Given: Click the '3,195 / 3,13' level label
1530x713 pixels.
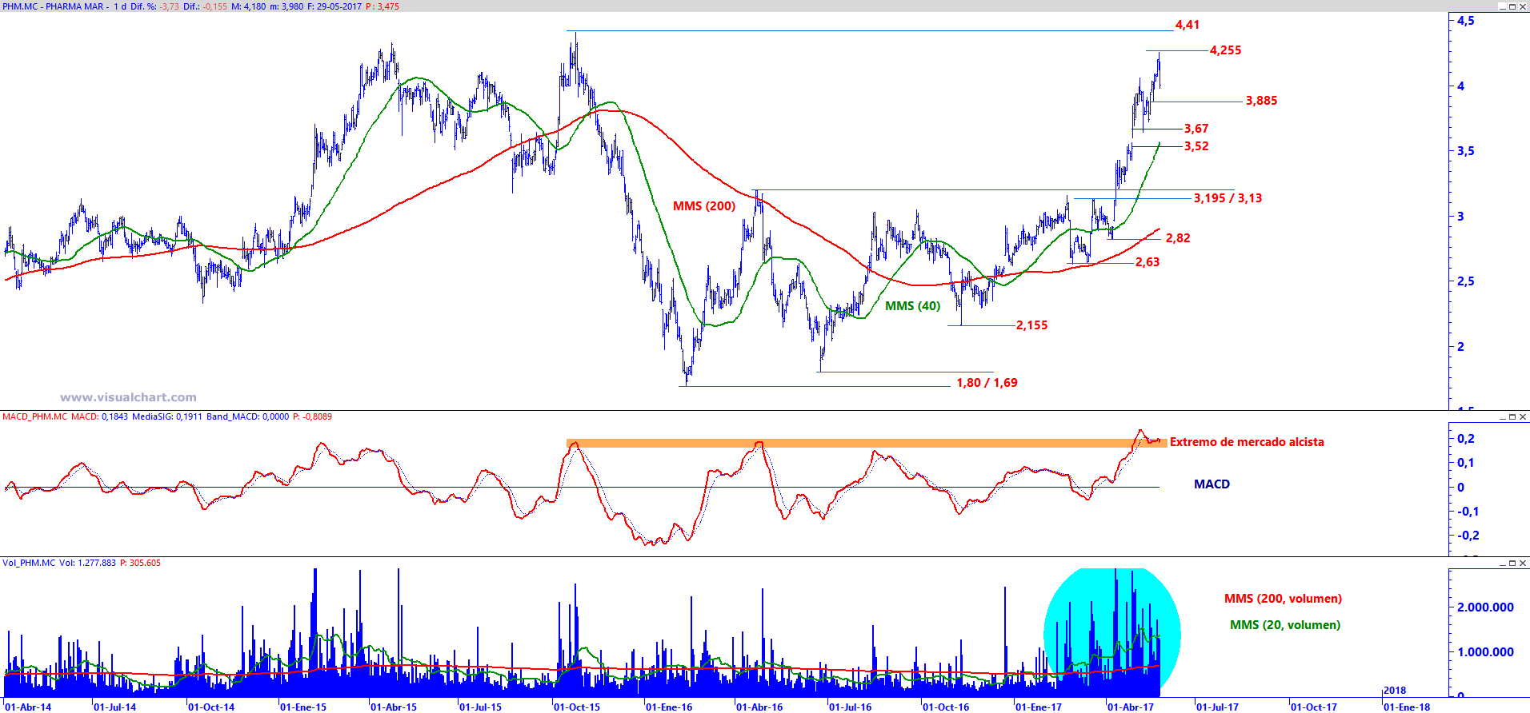Looking at the screenshot, I should 1228,198.
